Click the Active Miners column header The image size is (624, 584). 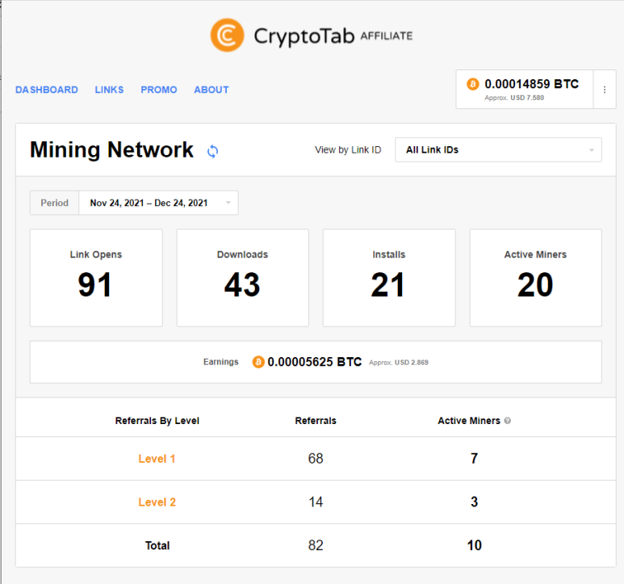[x=469, y=420]
